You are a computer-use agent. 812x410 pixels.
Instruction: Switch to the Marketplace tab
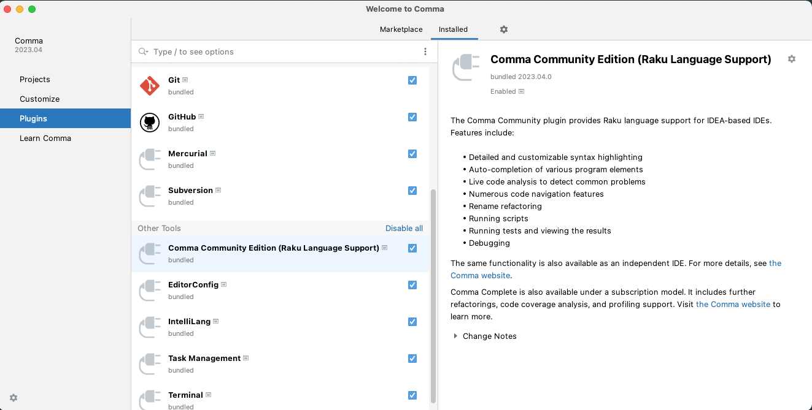pos(401,29)
